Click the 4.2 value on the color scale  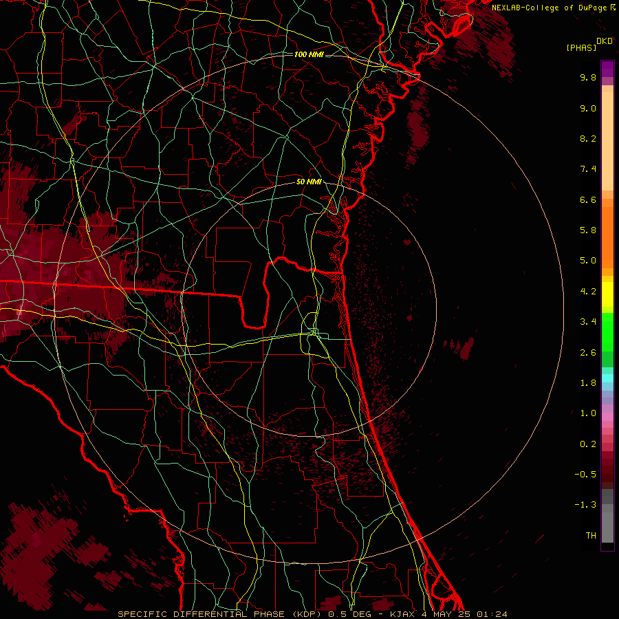pos(588,292)
